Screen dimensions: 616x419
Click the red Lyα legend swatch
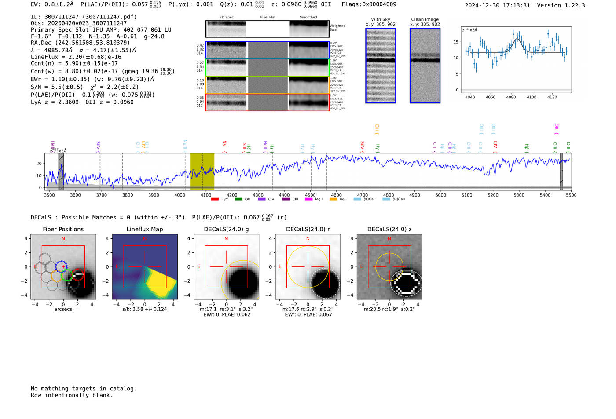click(x=215, y=199)
